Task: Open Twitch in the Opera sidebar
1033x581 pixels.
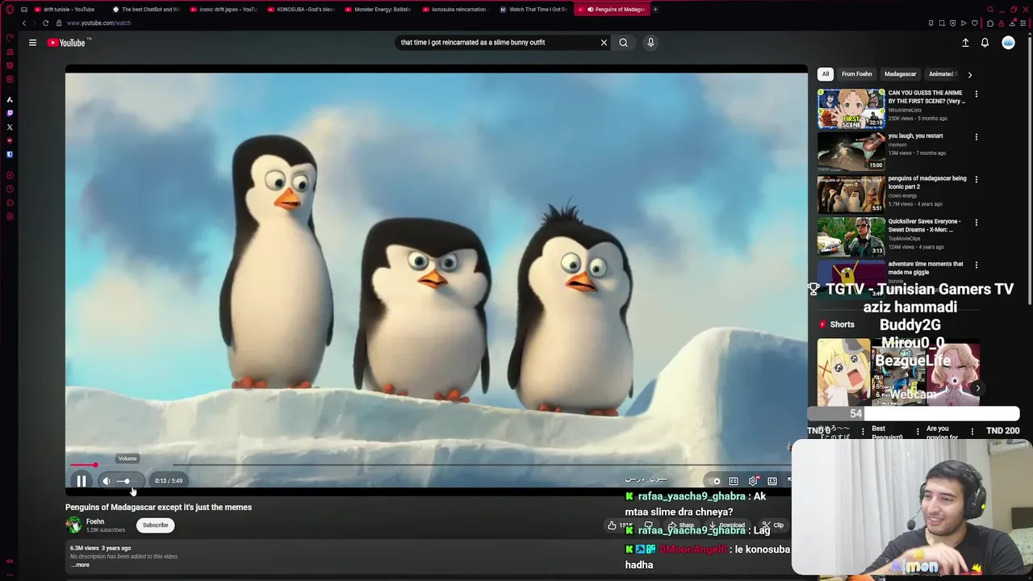Action: click(10, 113)
